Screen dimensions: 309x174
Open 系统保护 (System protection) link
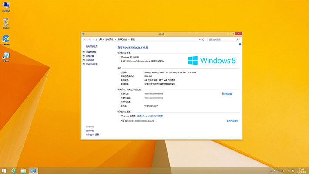(90, 60)
